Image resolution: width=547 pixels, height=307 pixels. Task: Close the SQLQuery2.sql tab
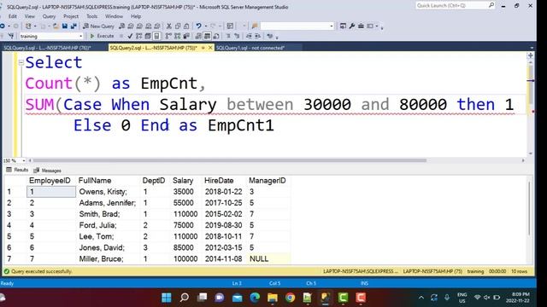coord(210,48)
